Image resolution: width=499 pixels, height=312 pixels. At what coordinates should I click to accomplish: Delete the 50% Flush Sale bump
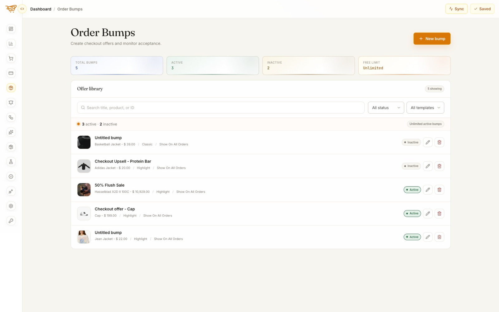click(x=439, y=190)
